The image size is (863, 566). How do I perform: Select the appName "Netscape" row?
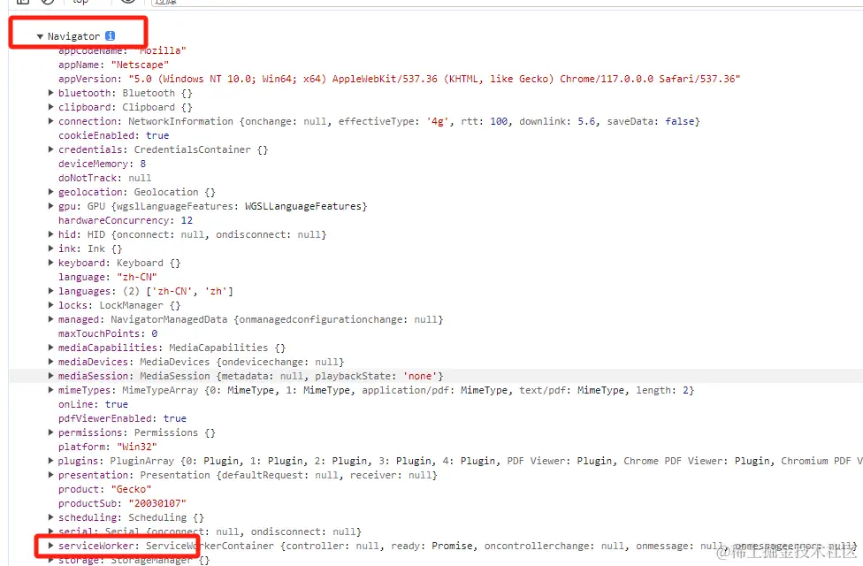click(x=113, y=65)
